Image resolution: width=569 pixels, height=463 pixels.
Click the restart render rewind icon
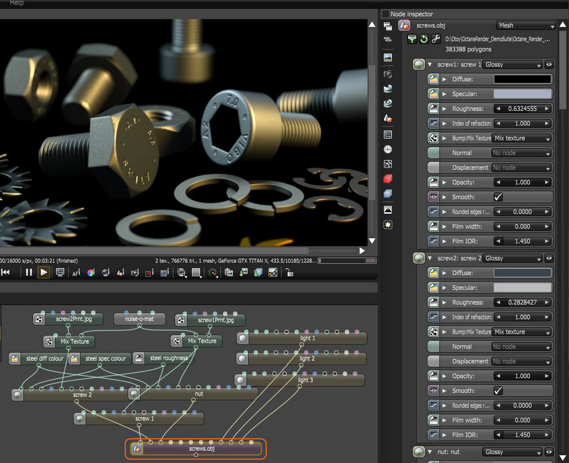click(x=6, y=272)
